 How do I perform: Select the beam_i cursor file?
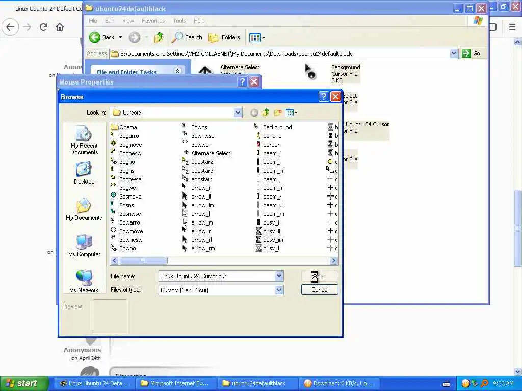[268, 153]
